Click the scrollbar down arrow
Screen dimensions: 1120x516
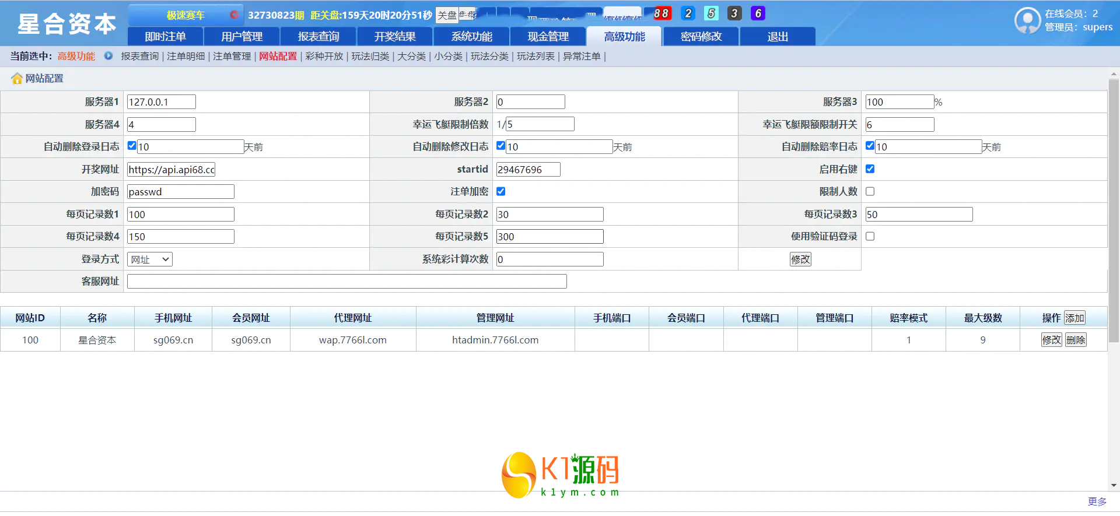(1114, 485)
